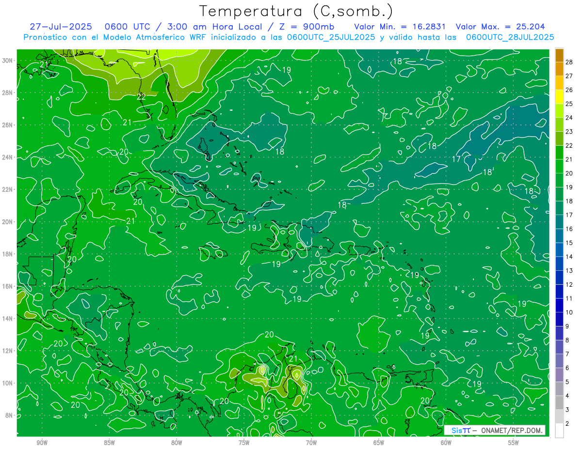
Task: Click the '7' color scale label
Action: coord(567,354)
